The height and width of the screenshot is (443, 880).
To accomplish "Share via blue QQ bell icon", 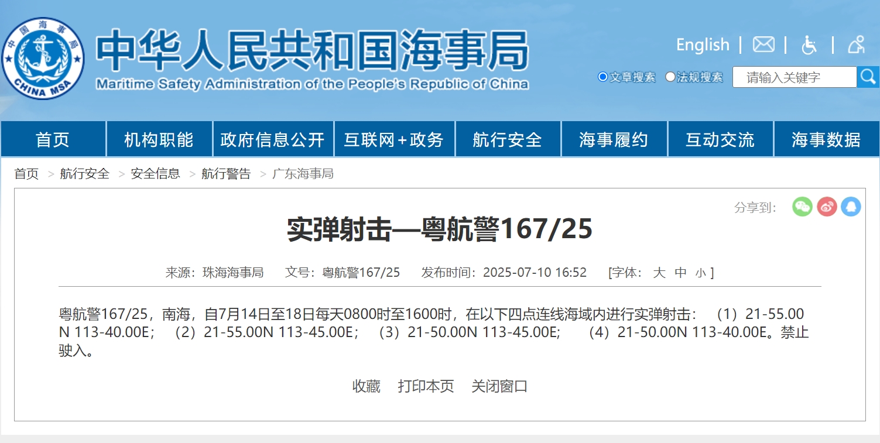I will coord(851,207).
